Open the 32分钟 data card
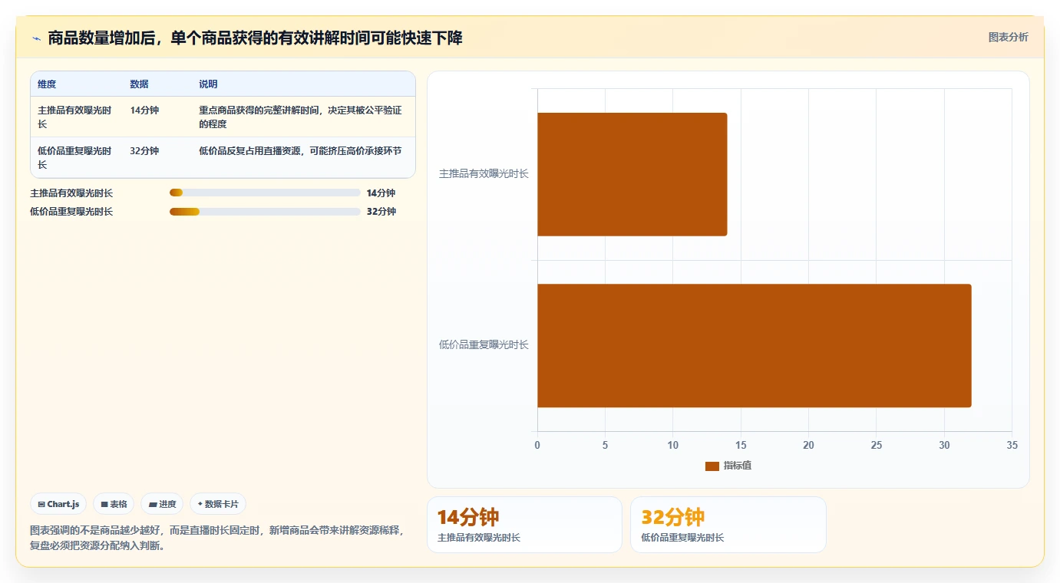The image size is (1060, 583). point(728,525)
